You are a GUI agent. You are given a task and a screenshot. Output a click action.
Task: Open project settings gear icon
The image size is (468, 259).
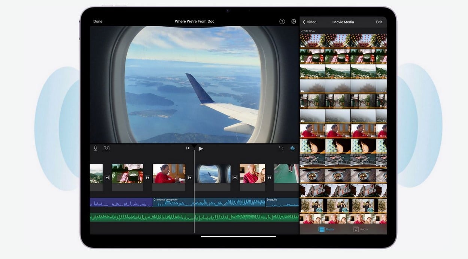[294, 21]
